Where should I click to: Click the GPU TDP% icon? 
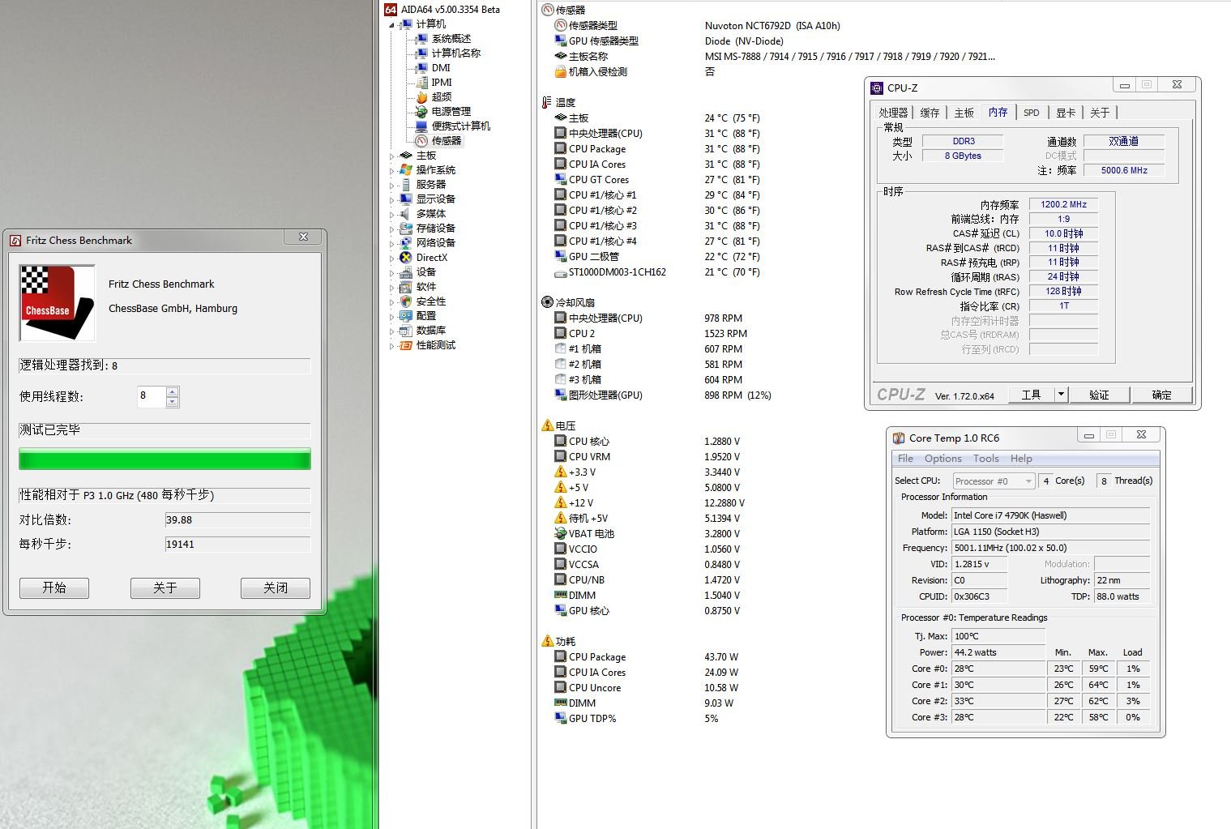click(560, 718)
